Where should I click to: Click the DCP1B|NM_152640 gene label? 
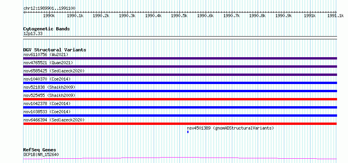coord(41,154)
